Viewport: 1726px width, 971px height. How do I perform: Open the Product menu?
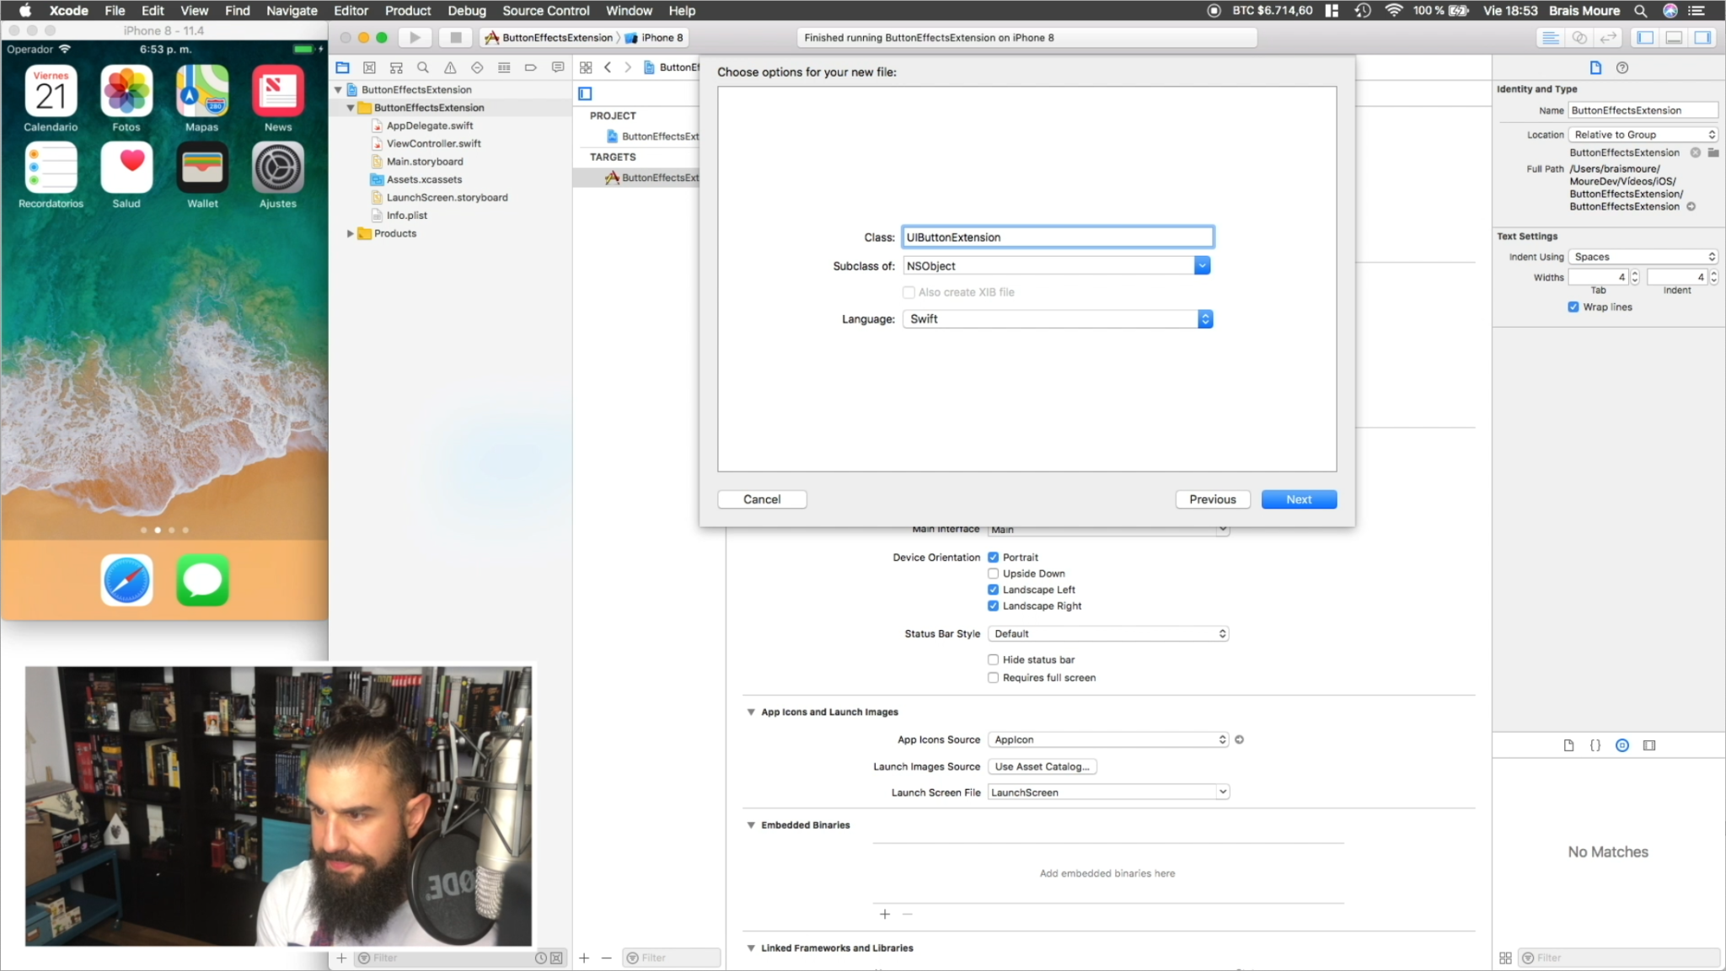(408, 10)
